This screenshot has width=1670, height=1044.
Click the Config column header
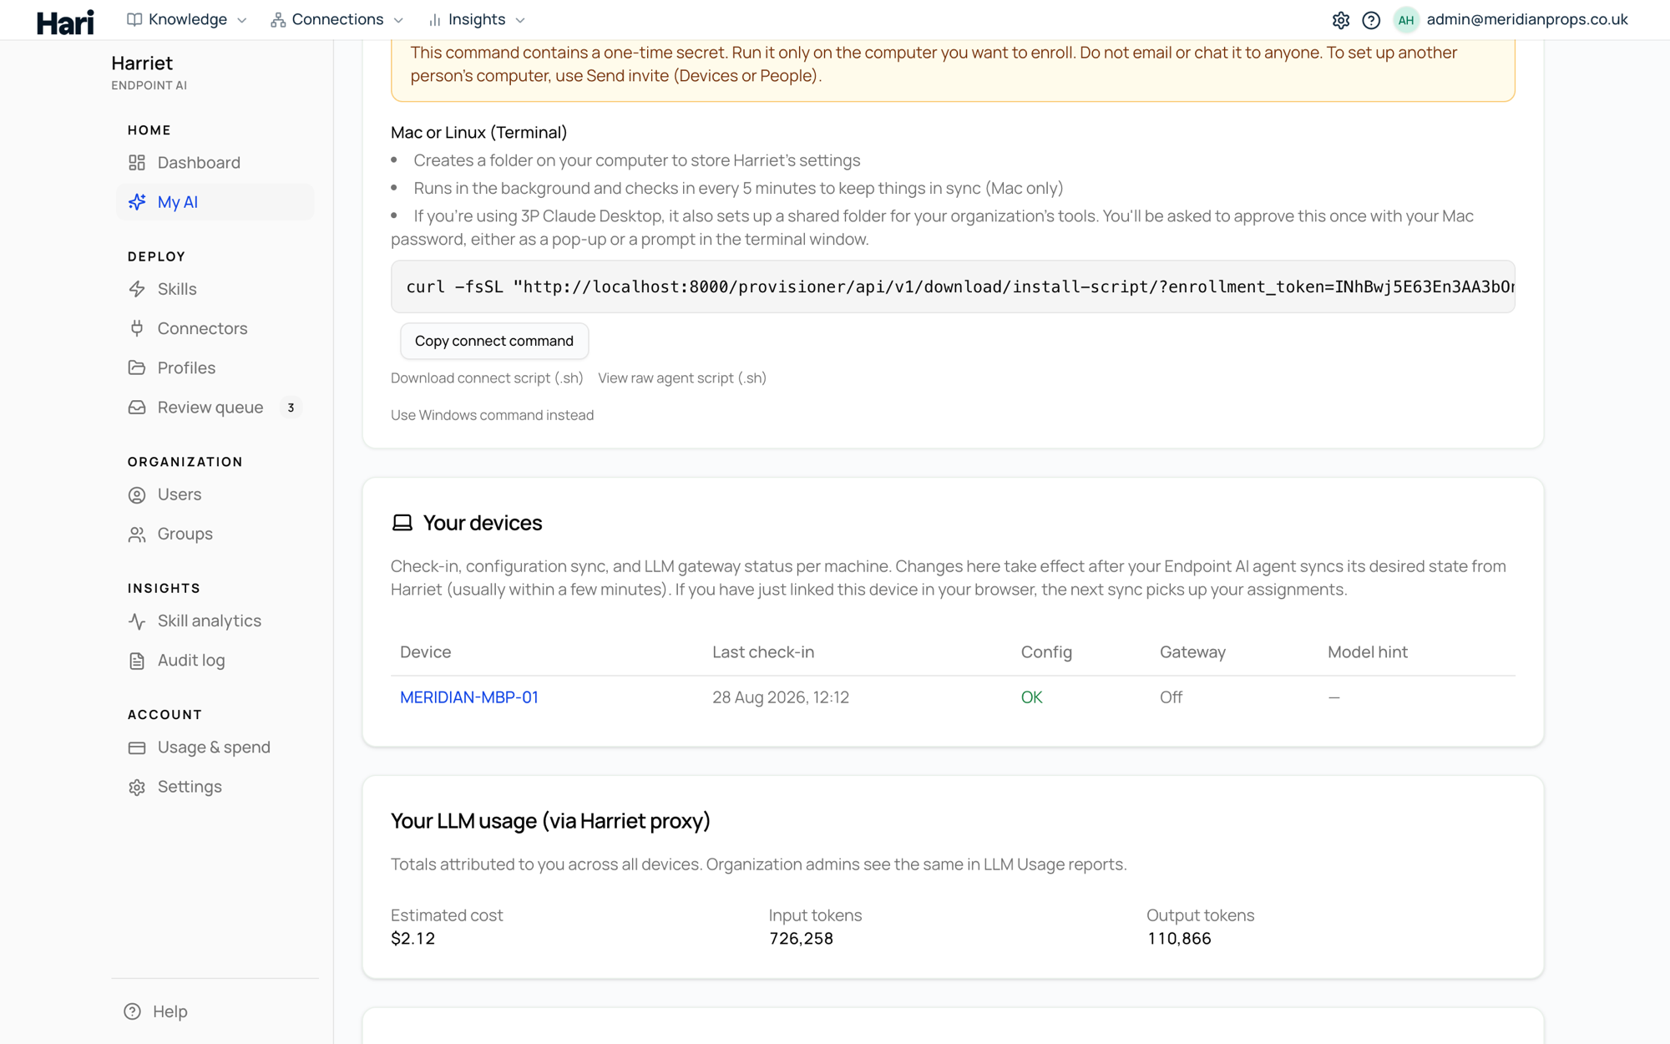point(1046,652)
